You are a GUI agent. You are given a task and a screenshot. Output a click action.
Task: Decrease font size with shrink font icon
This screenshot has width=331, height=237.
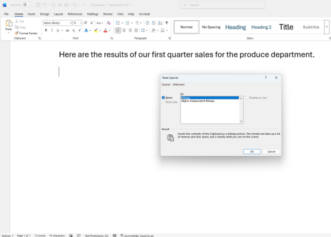[x=92, y=23]
